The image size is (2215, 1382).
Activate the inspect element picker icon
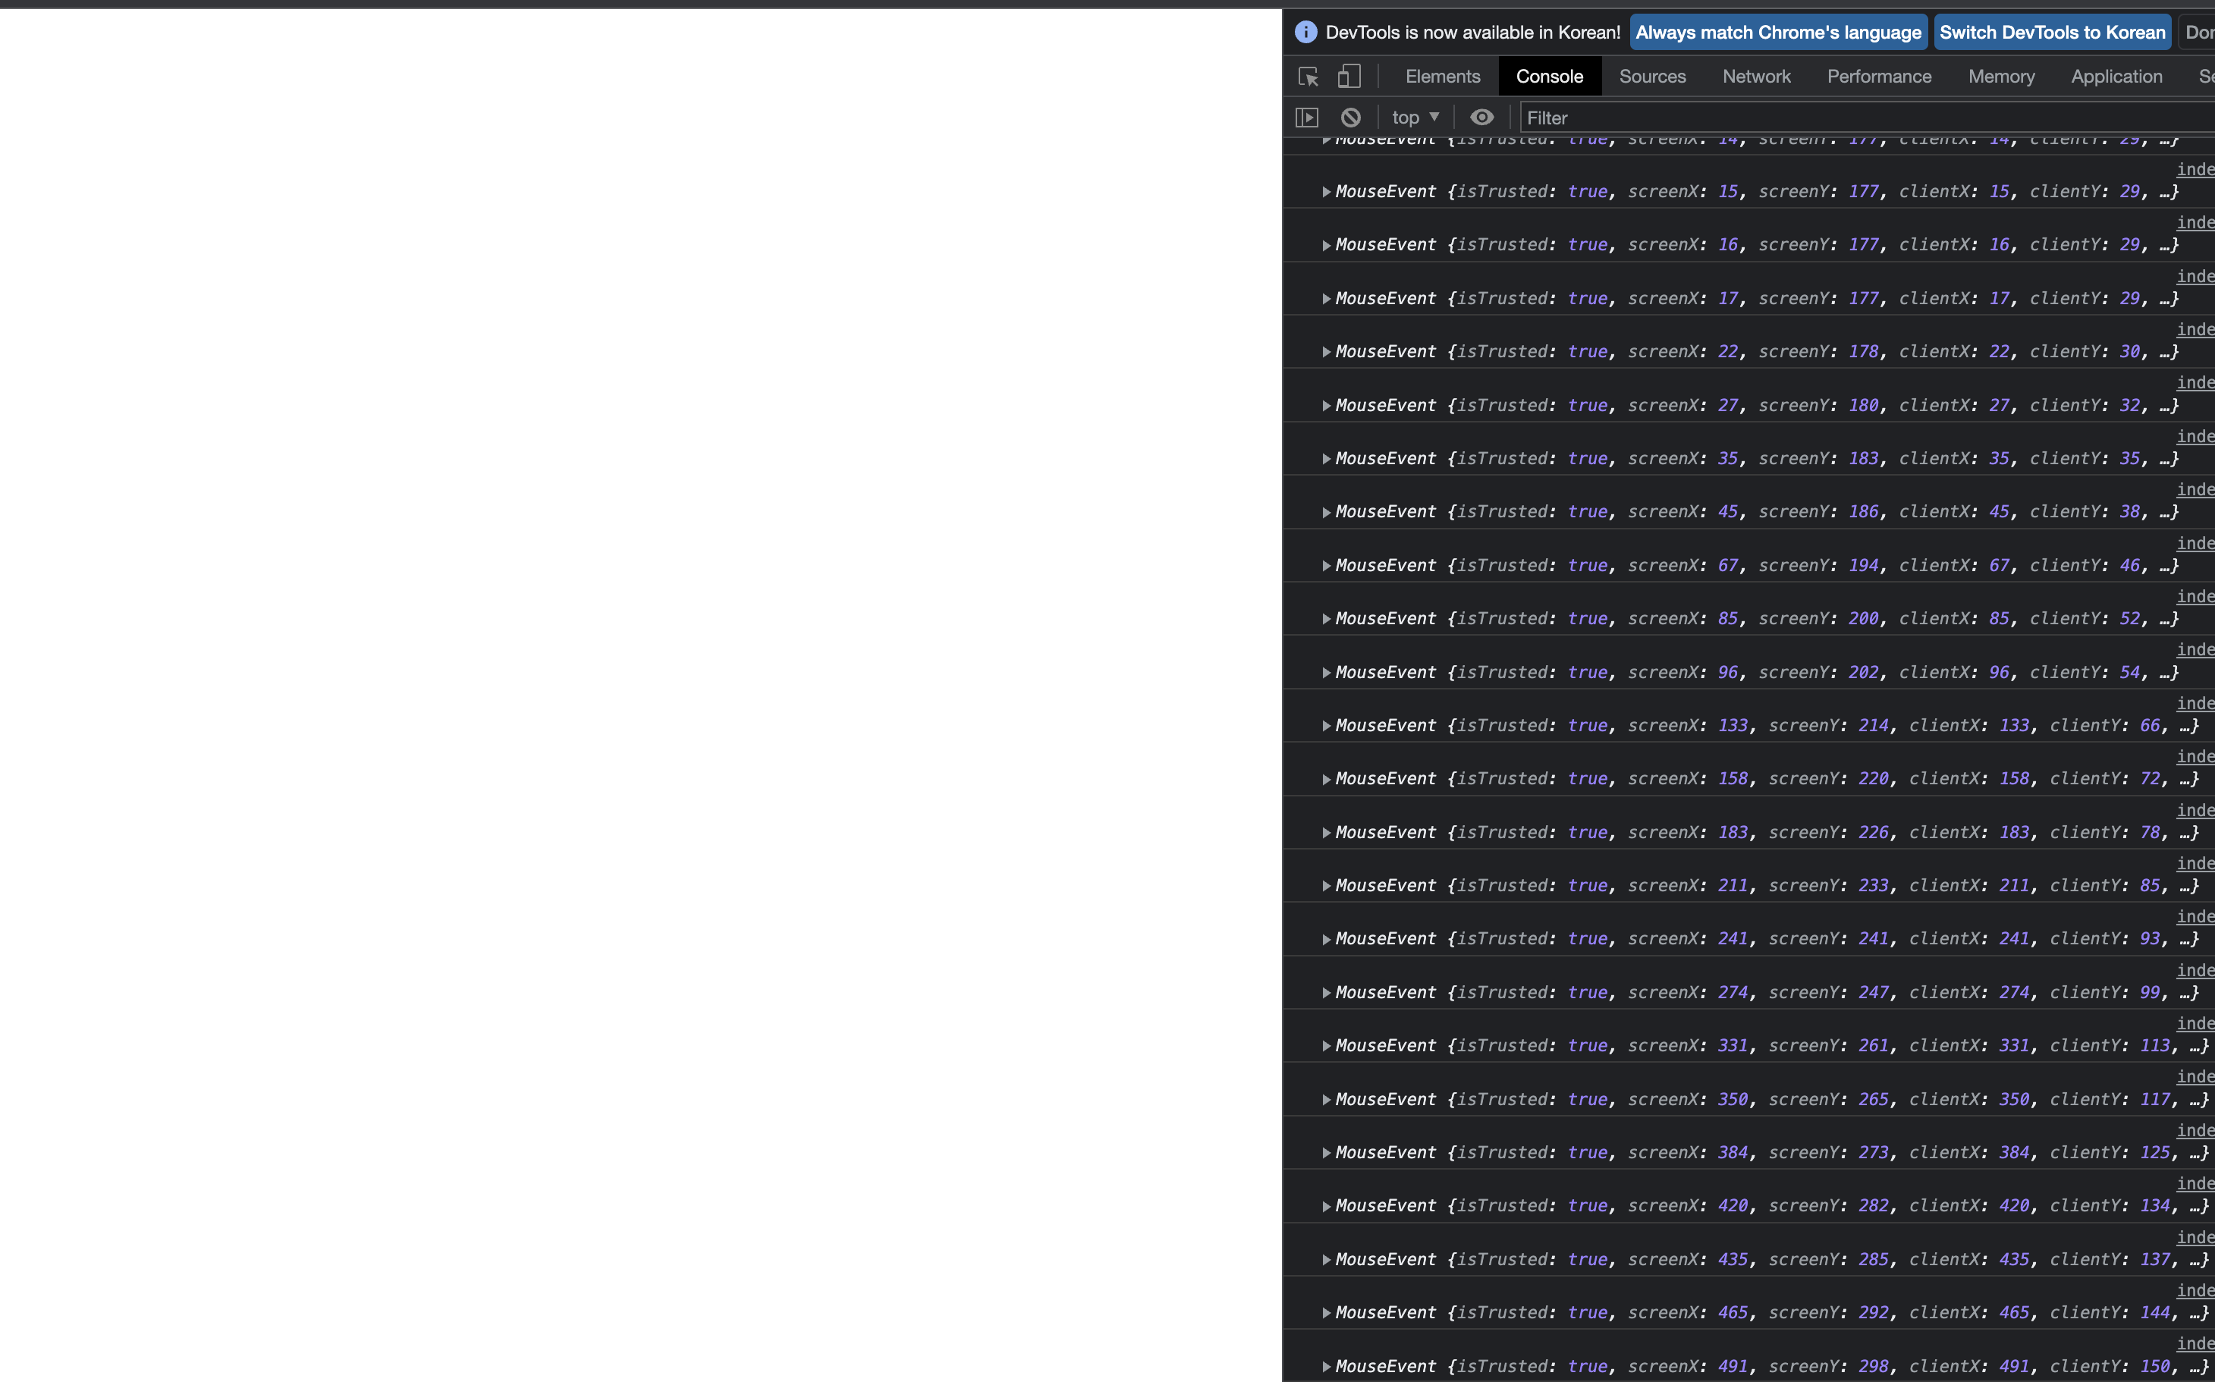[1309, 77]
